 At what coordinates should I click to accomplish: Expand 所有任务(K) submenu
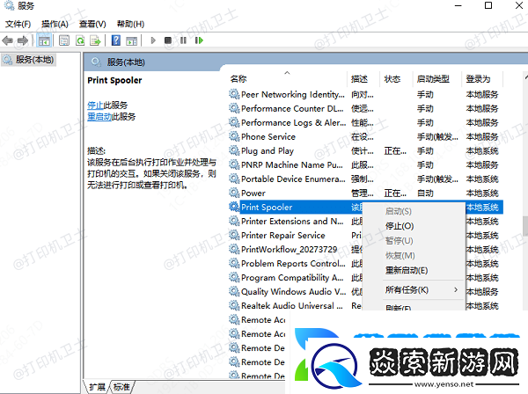click(x=422, y=289)
